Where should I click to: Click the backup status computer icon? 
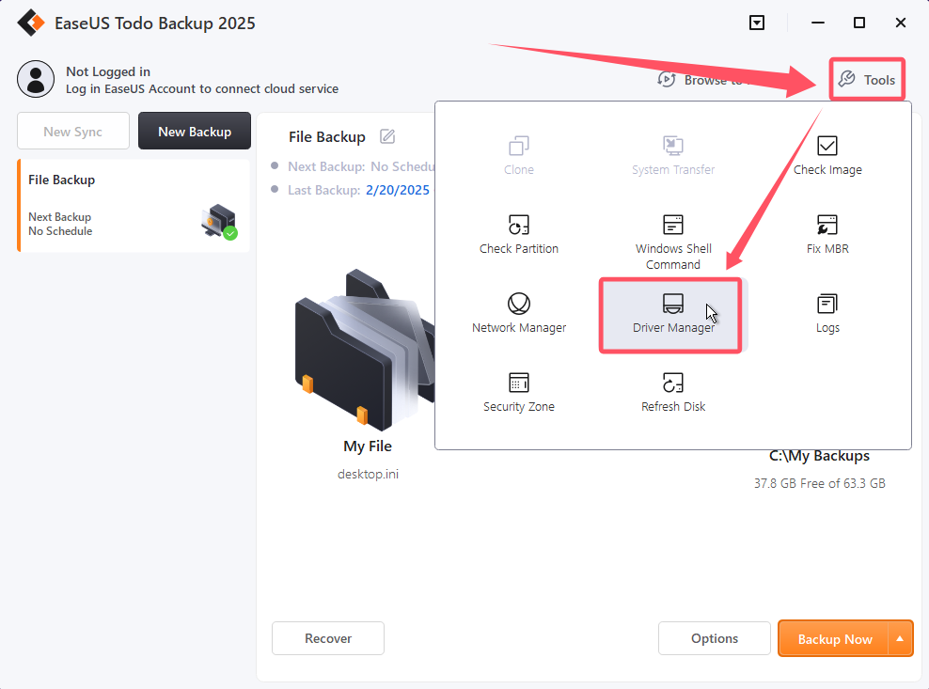click(x=219, y=222)
